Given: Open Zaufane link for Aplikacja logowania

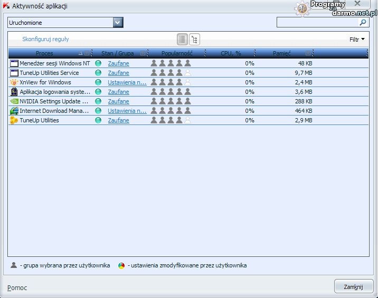Looking at the screenshot, I should 118,92.
